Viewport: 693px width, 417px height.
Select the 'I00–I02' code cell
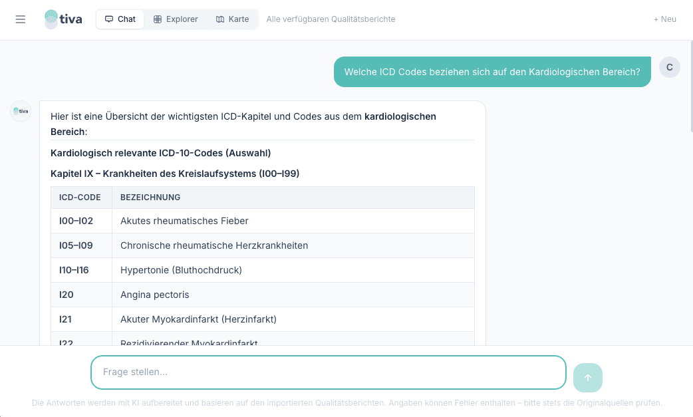coord(81,221)
